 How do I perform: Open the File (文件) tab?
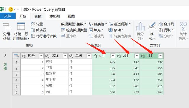(x=8, y=16)
